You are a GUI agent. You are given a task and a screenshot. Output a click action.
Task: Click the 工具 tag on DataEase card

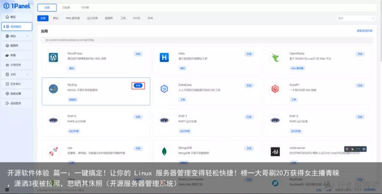[x=183, y=100]
